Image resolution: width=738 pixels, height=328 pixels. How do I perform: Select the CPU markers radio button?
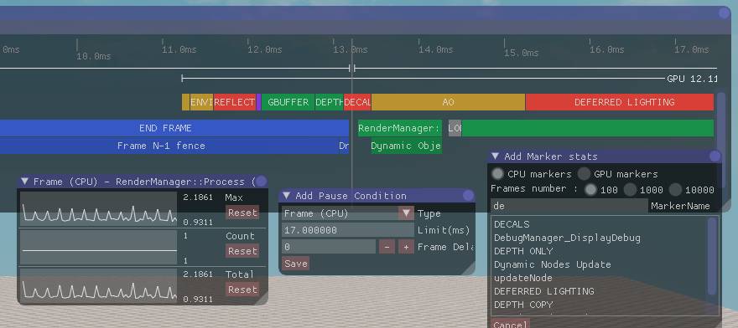(497, 174)
